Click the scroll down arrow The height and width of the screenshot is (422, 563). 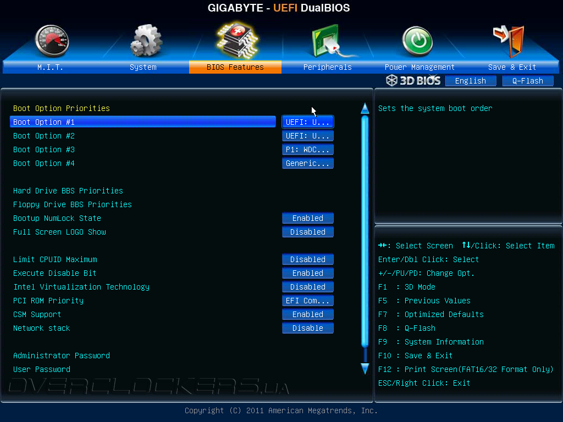click(365, 369)
